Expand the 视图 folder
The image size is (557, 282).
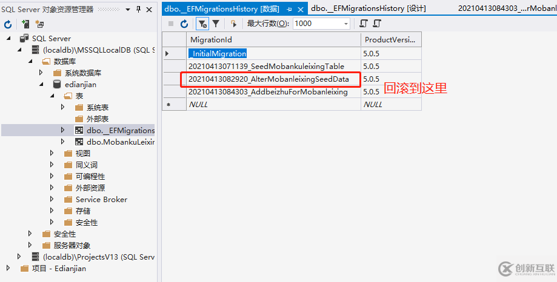coord(52,153)
